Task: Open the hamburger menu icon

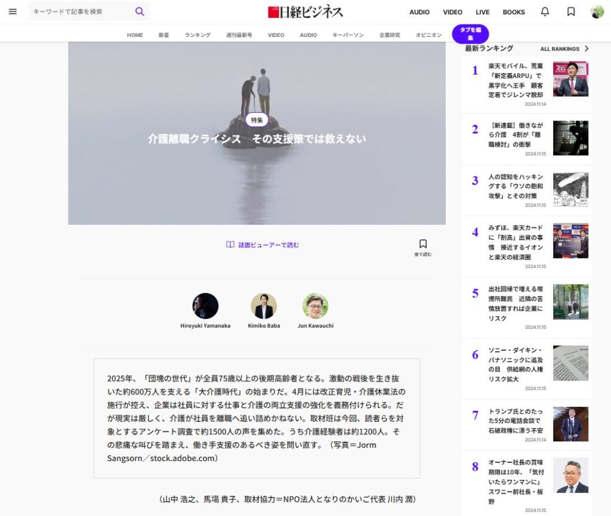Action: 13,12
